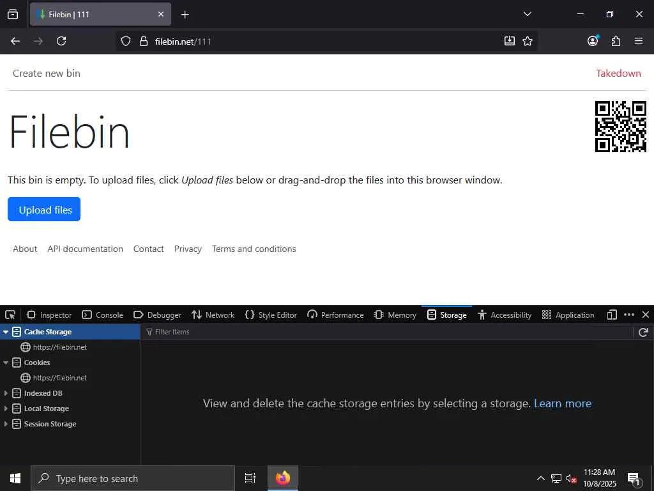This screenshot has height=491, width=654.
Task: Switch to the Memory tab
Action: pos(395,315)
